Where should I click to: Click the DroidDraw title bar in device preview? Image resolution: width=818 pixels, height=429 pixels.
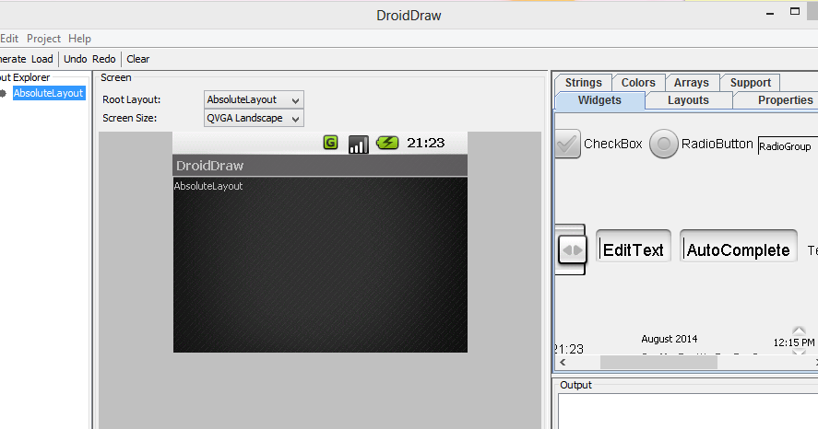(x=320, y=166)
